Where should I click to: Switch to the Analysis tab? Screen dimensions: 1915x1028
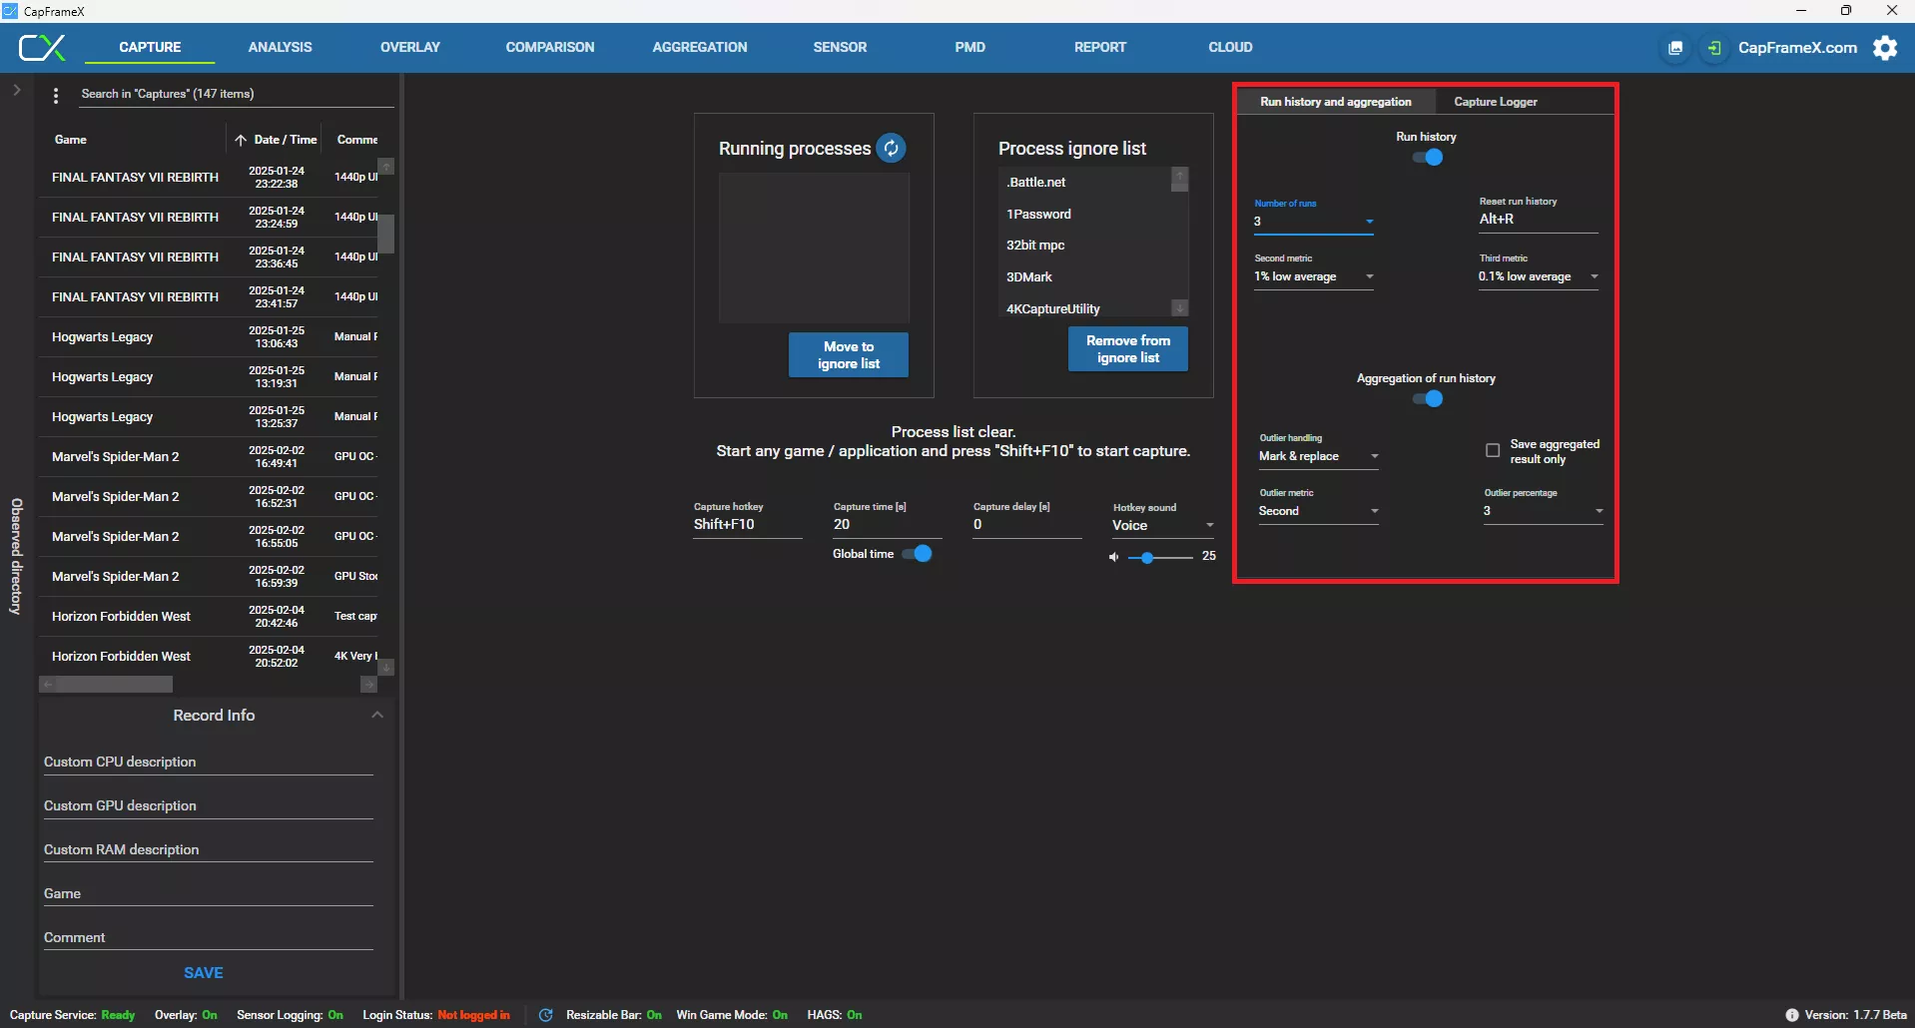point(280,47)
